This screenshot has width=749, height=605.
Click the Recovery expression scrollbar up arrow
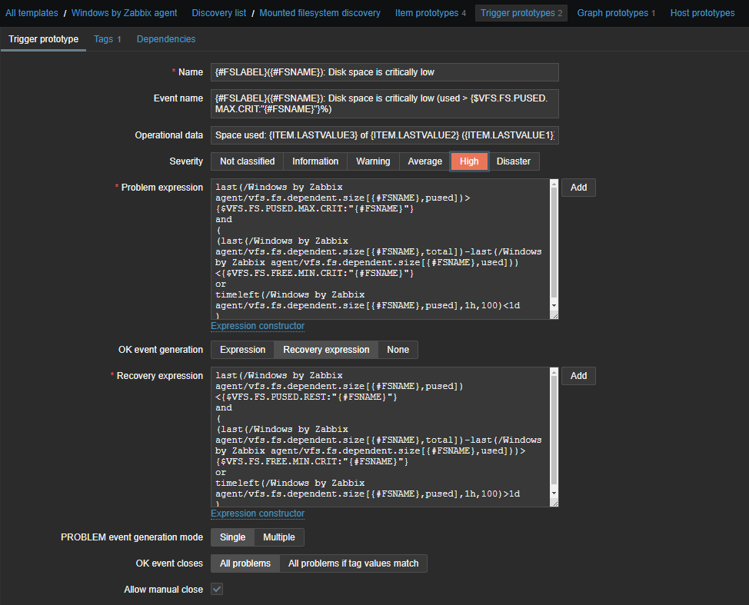click(x=554, y=371)
